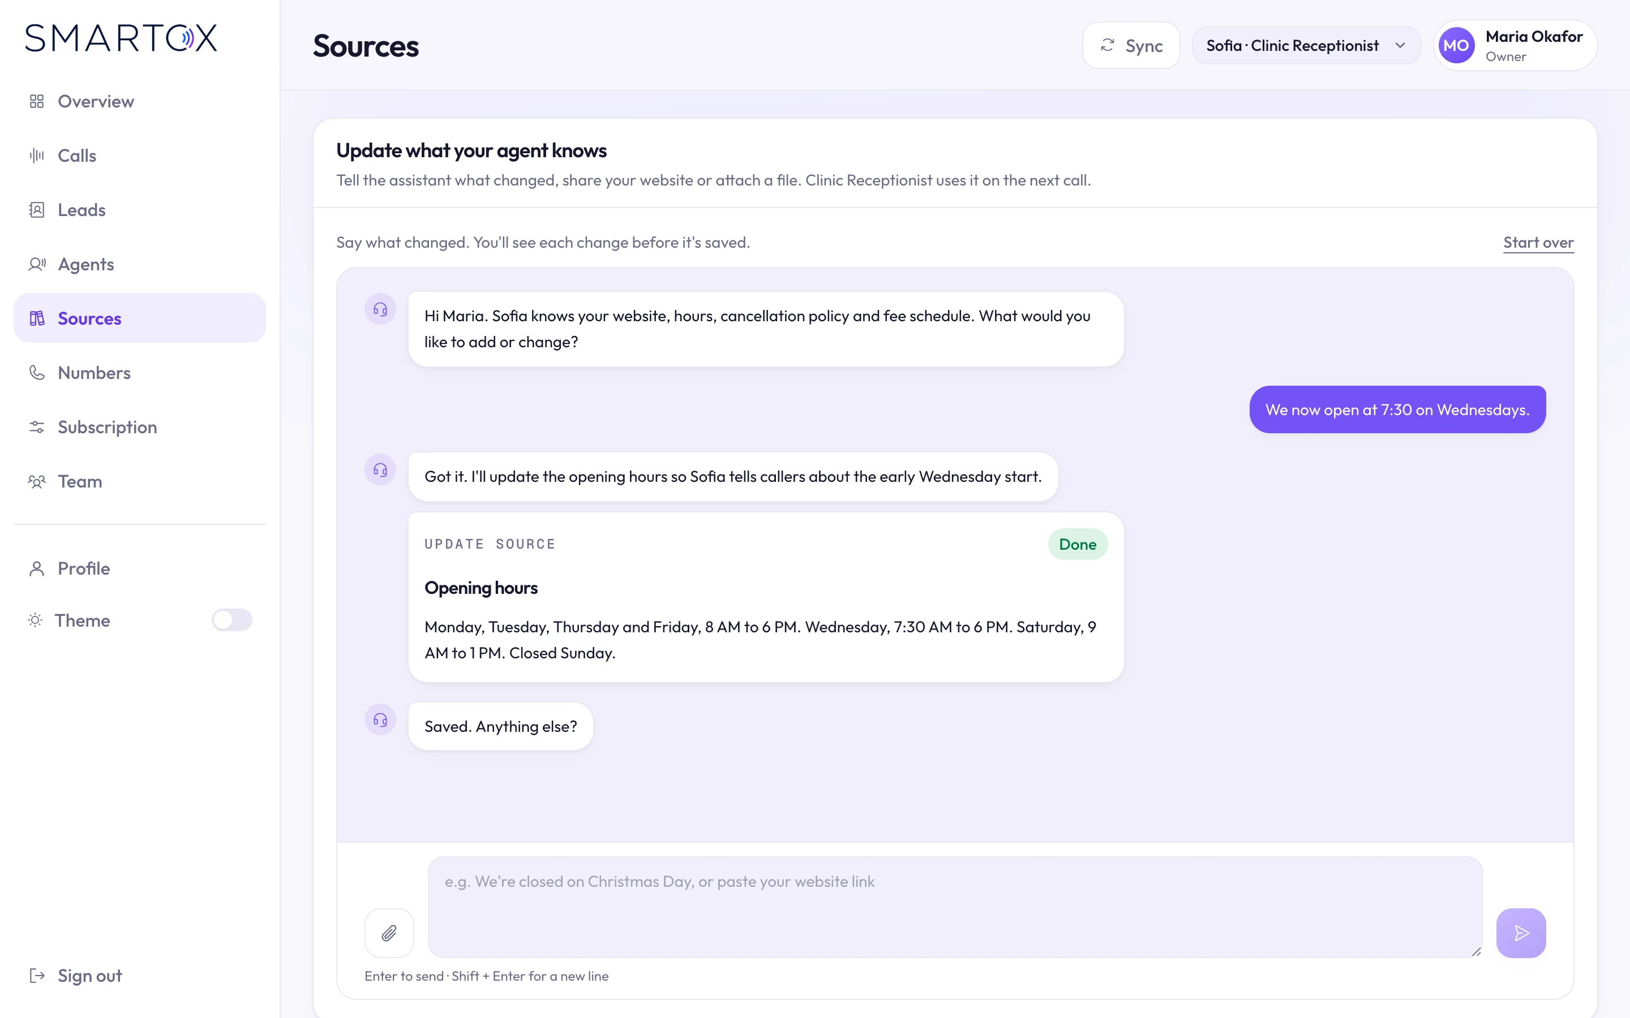Viewport: 1630px width, 1018px height.
Task: Click the Start over link
Action: [1538, 243]
